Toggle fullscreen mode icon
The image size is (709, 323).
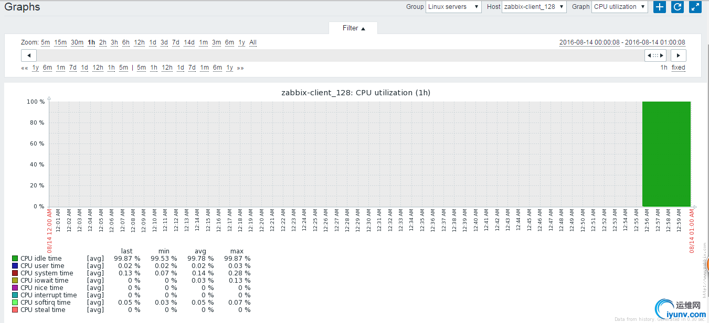coord(695,7)
